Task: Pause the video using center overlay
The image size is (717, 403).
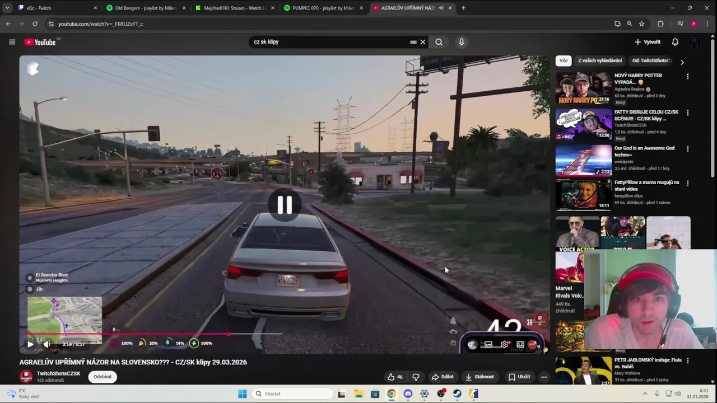Action: 285,205
